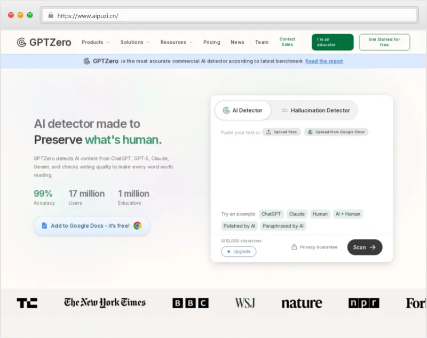Viewport: 427px width, 338px height.
Task: Click Get Started for free button
Action: pos(384,42)
